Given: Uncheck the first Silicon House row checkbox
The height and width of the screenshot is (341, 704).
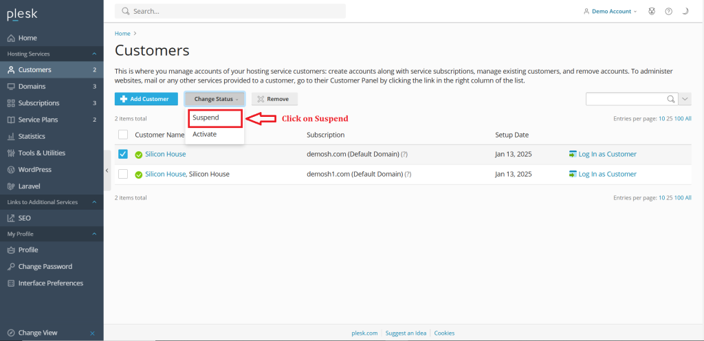Looking at the screenshot, I should click(123, 155).
